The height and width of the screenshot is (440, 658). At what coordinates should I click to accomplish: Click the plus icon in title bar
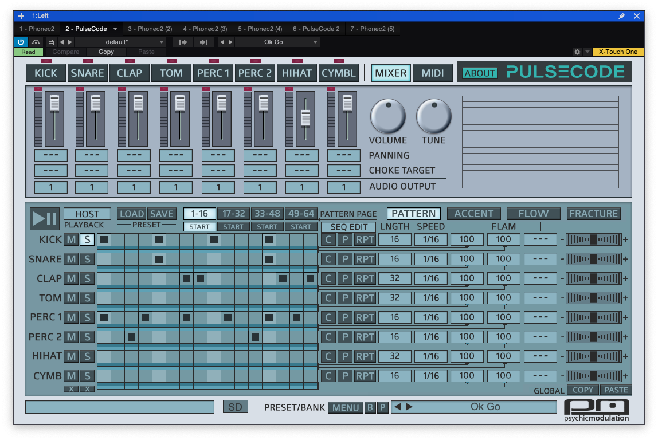(21, 16)
